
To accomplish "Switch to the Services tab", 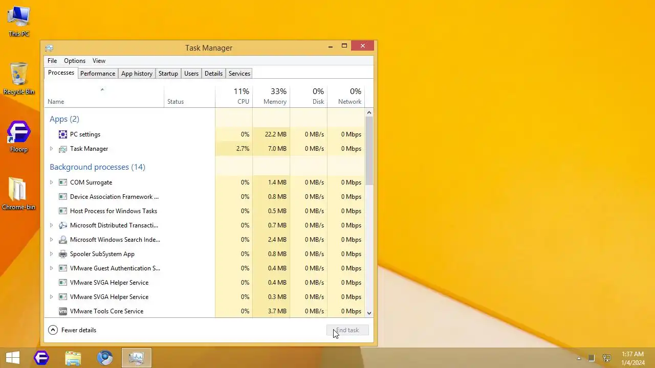I will [x=239, y=74].
